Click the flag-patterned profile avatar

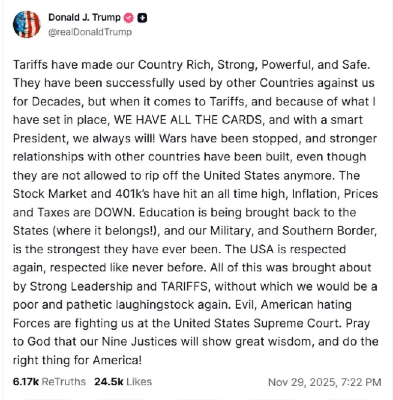click(26, 24)
